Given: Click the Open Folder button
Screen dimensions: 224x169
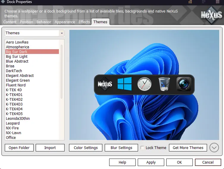Looking at the screenshot, I should tap(19, 148).
